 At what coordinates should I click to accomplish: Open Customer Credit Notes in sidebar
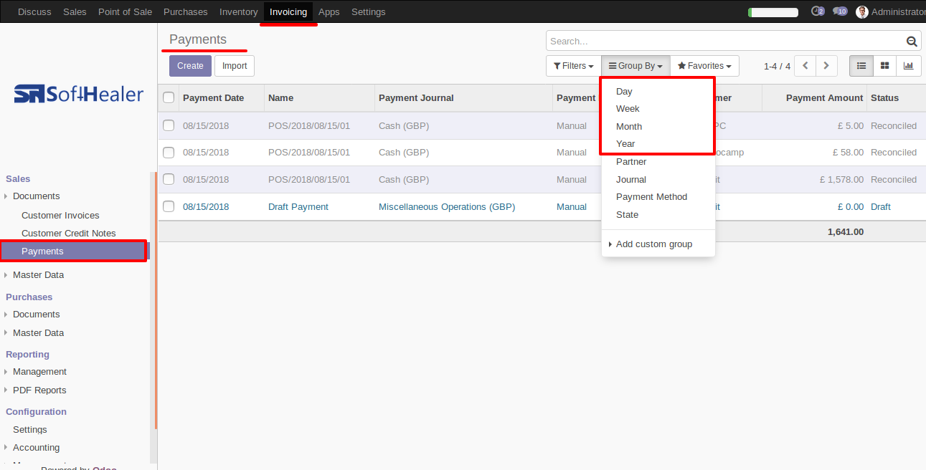(x=68, y=234)
